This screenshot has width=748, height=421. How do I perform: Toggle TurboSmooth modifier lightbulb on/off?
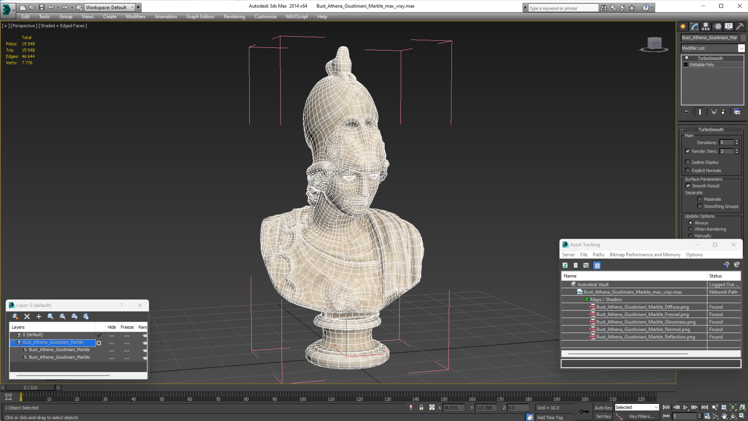[686, 58]
